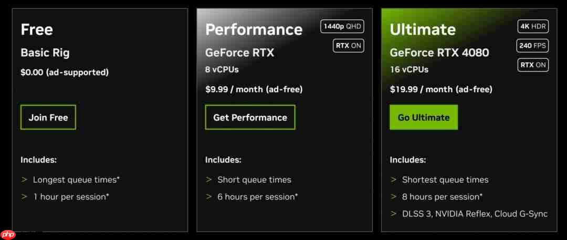Click the Shortest queue times item
This screenshot has height=240, width=567.
pos(445,180)
